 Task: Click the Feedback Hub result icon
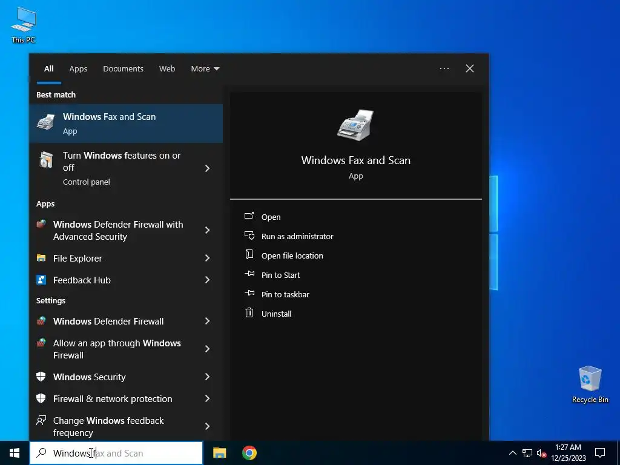[41, 280]
